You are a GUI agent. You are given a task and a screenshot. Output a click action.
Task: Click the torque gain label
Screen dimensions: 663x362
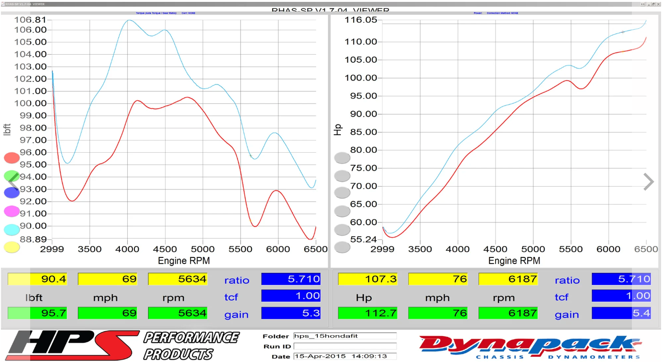pyautogui.click(x=236, y=314)
